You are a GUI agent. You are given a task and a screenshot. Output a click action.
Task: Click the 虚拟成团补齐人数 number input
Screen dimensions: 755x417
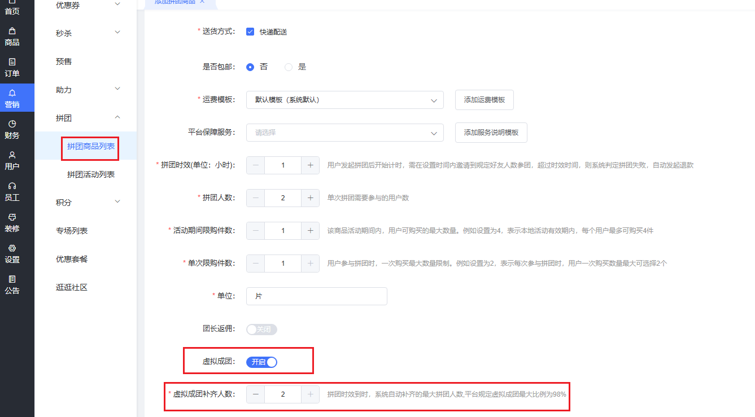tap(283, 394)
